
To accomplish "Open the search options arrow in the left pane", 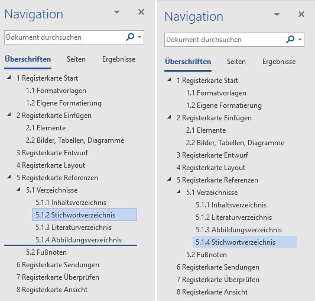I will pos(139,37).
